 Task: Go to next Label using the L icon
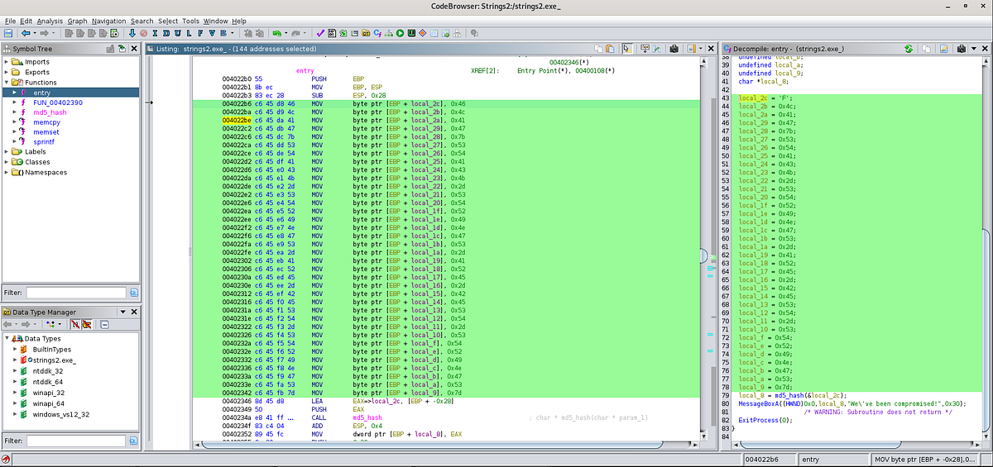[189, 33]
